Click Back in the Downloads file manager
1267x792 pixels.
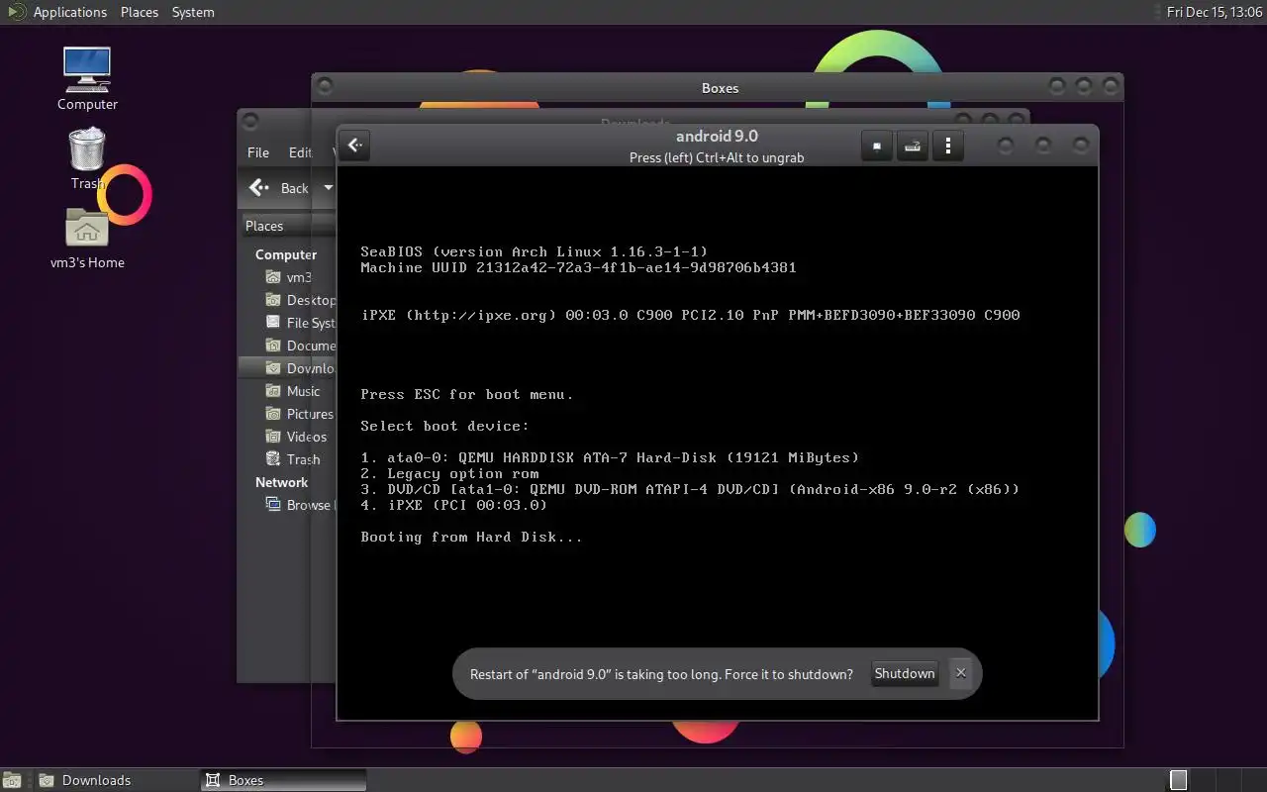tap(280, 188)
